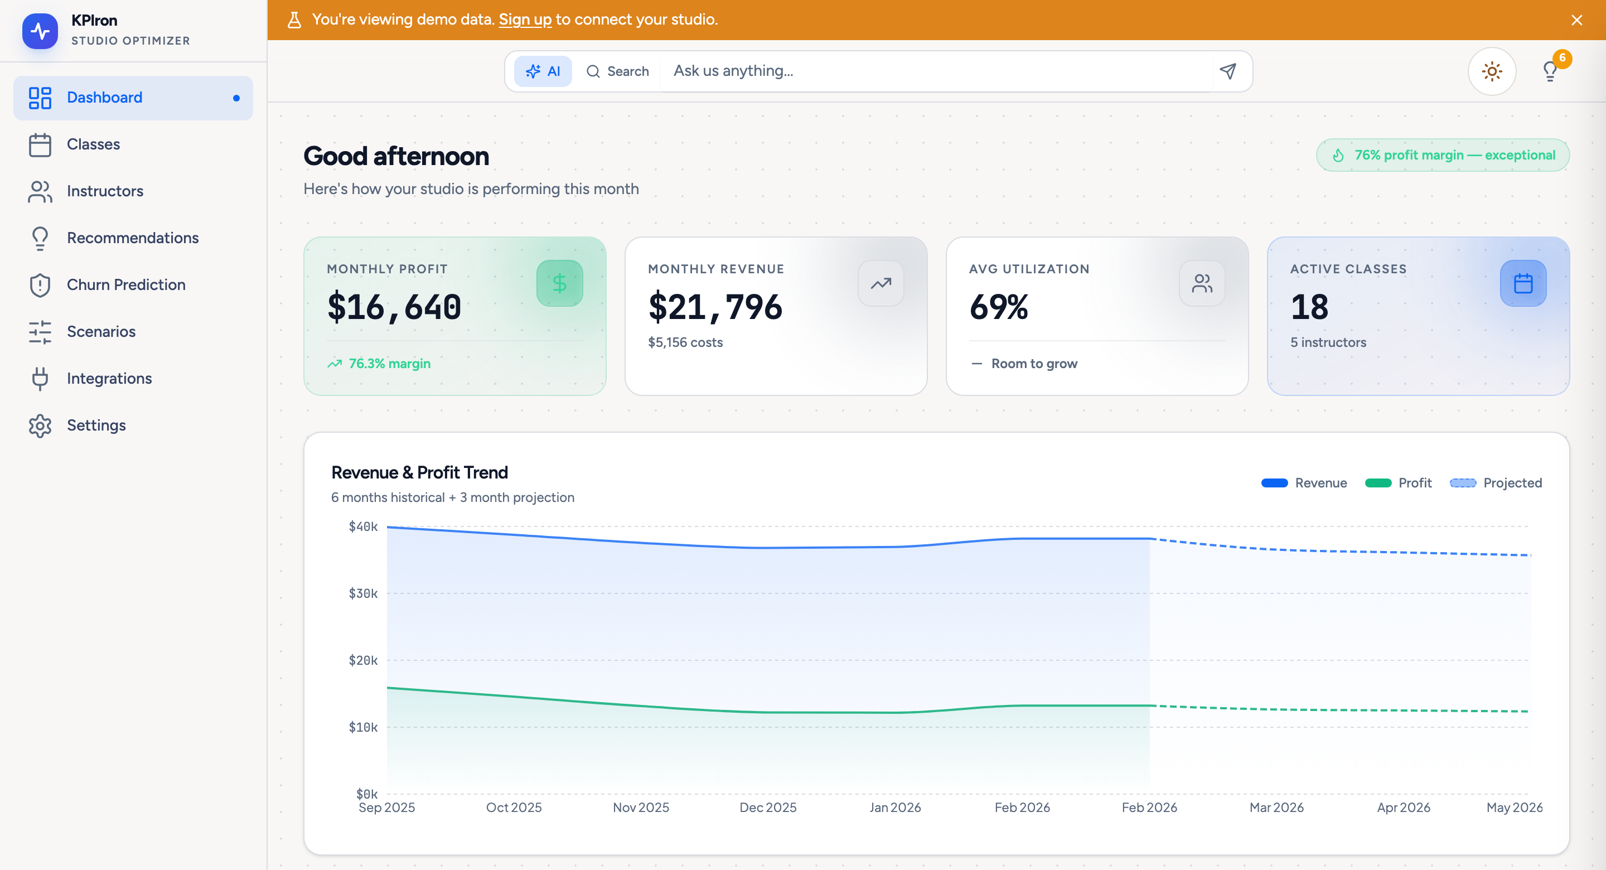Open the Monthly Profit $16,640 card
Viewport: 1606px width, 870px height.
click(454, 316)
